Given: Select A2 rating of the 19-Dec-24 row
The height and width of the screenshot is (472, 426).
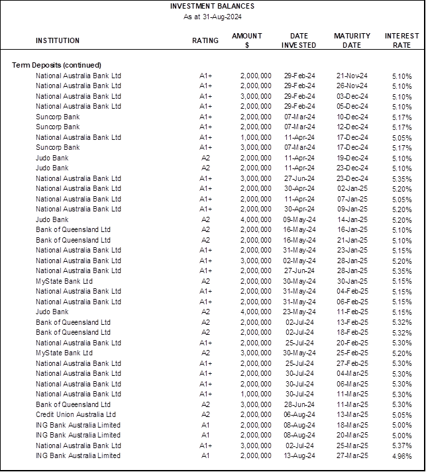Looking at the screenshot, I should (x=205, y=158).
